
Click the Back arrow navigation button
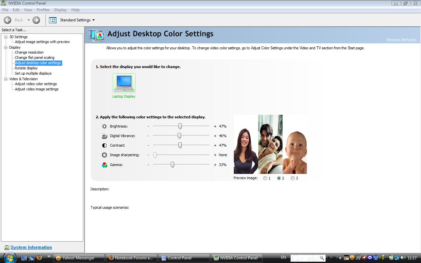coord(8,20)
